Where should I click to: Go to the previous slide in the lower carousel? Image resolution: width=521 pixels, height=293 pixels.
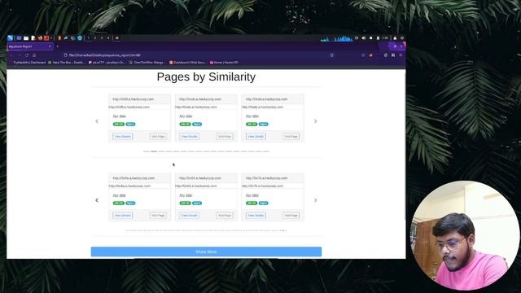[x=97, y=200]
